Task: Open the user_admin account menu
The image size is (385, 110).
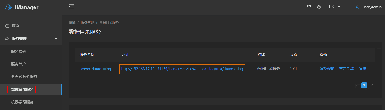Action: click(372, 7)
